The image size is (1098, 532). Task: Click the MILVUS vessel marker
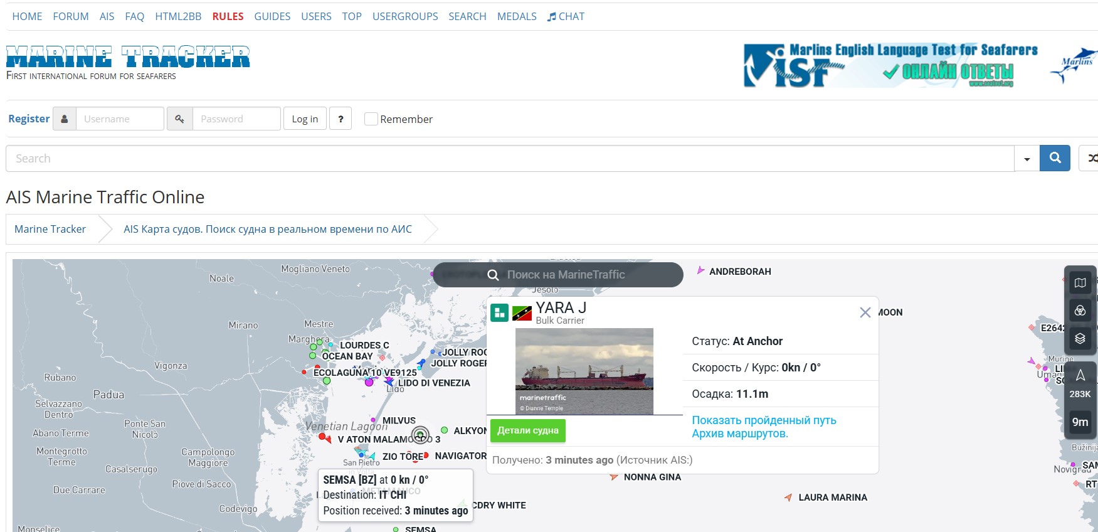point(373,420)
